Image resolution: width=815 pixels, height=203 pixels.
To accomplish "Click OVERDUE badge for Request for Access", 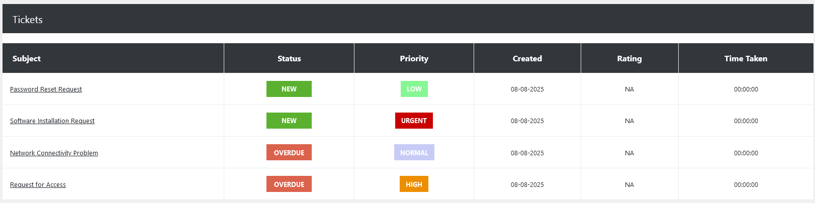I will [289, 184].
